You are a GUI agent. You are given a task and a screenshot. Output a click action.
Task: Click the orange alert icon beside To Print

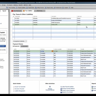click(x=53, y=51)
